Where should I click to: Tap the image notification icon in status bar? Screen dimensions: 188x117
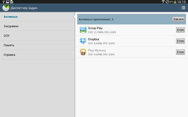click(8, 2)
